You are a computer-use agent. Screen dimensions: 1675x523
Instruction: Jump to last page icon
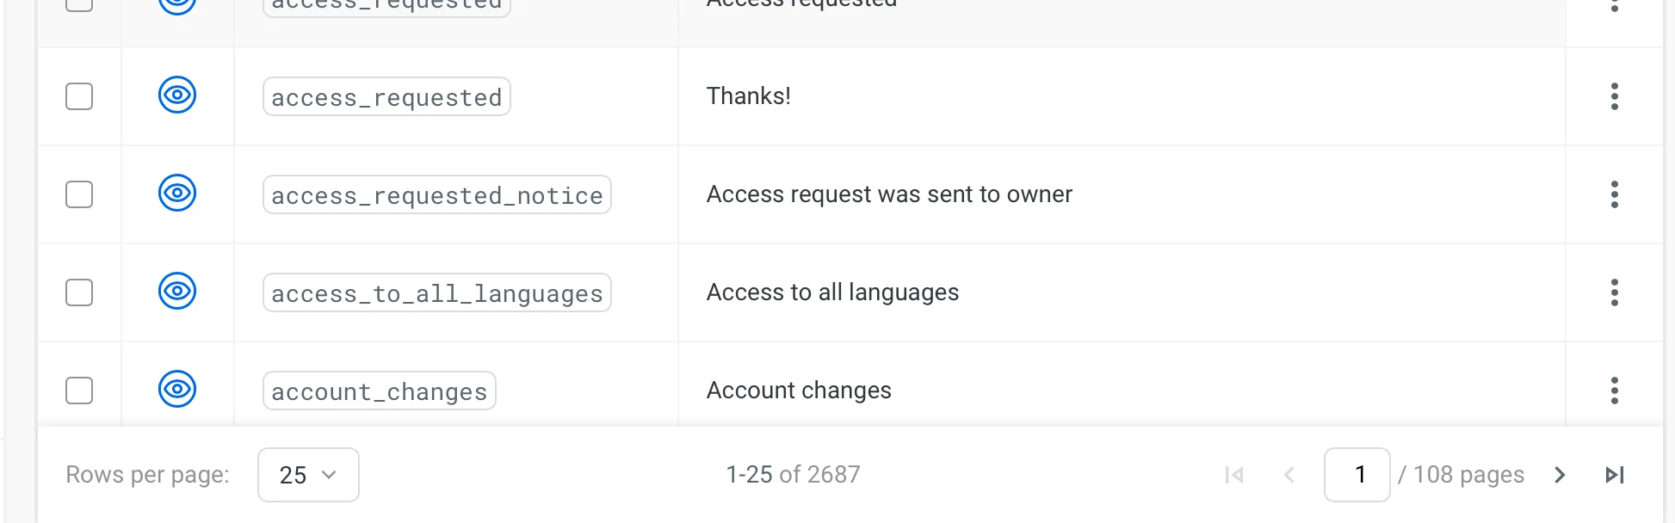(x=1615, y=475)
